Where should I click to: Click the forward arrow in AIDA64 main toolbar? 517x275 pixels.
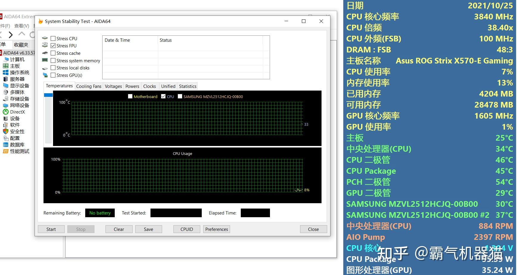point(11,35)
